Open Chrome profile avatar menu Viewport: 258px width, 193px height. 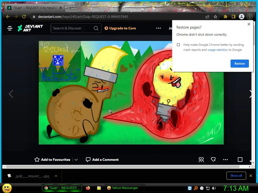point(242,17)
